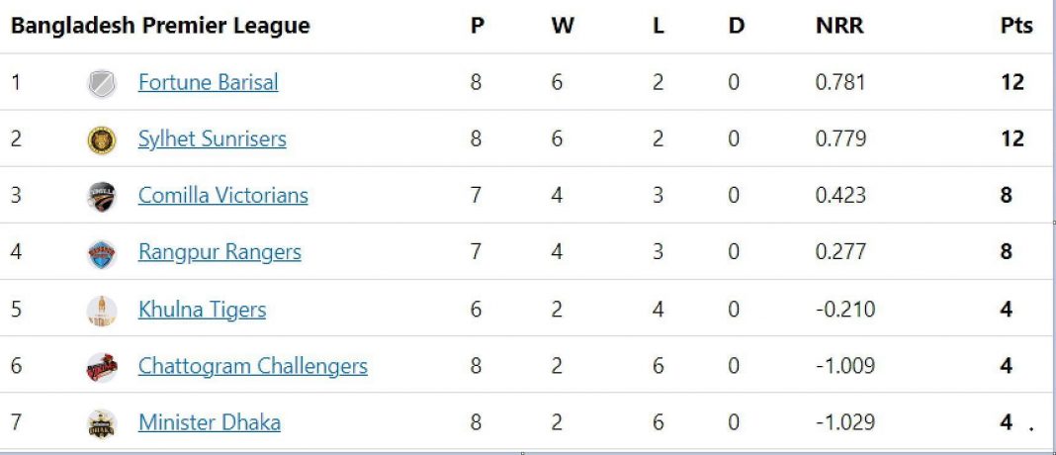Viewport: 1056px width, 455px height.
Task: Click the Comilla Victorians team logo
Action: click(x=102, y=197)
